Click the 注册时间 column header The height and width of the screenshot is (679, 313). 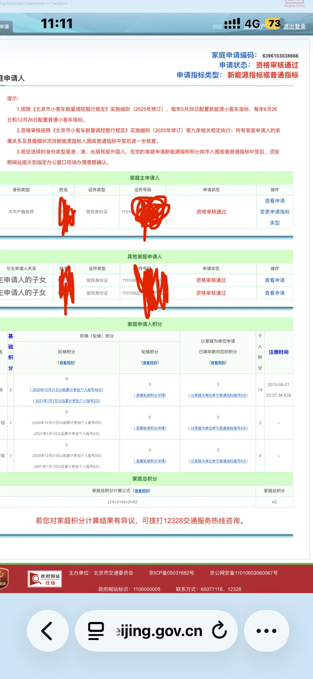(278, 352)
